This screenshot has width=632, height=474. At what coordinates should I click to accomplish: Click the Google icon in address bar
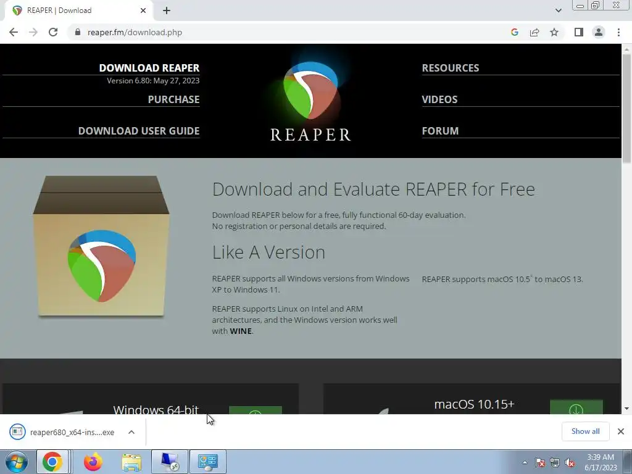coord(514,32)
